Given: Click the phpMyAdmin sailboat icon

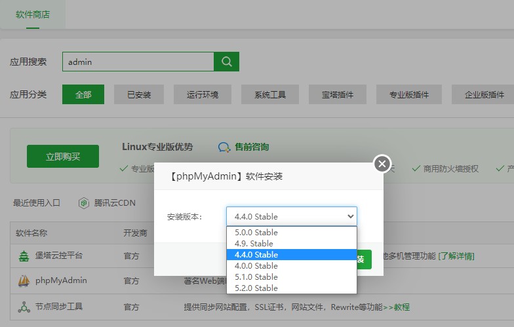Looking at the screenshot, I should (x=24, y=281).
